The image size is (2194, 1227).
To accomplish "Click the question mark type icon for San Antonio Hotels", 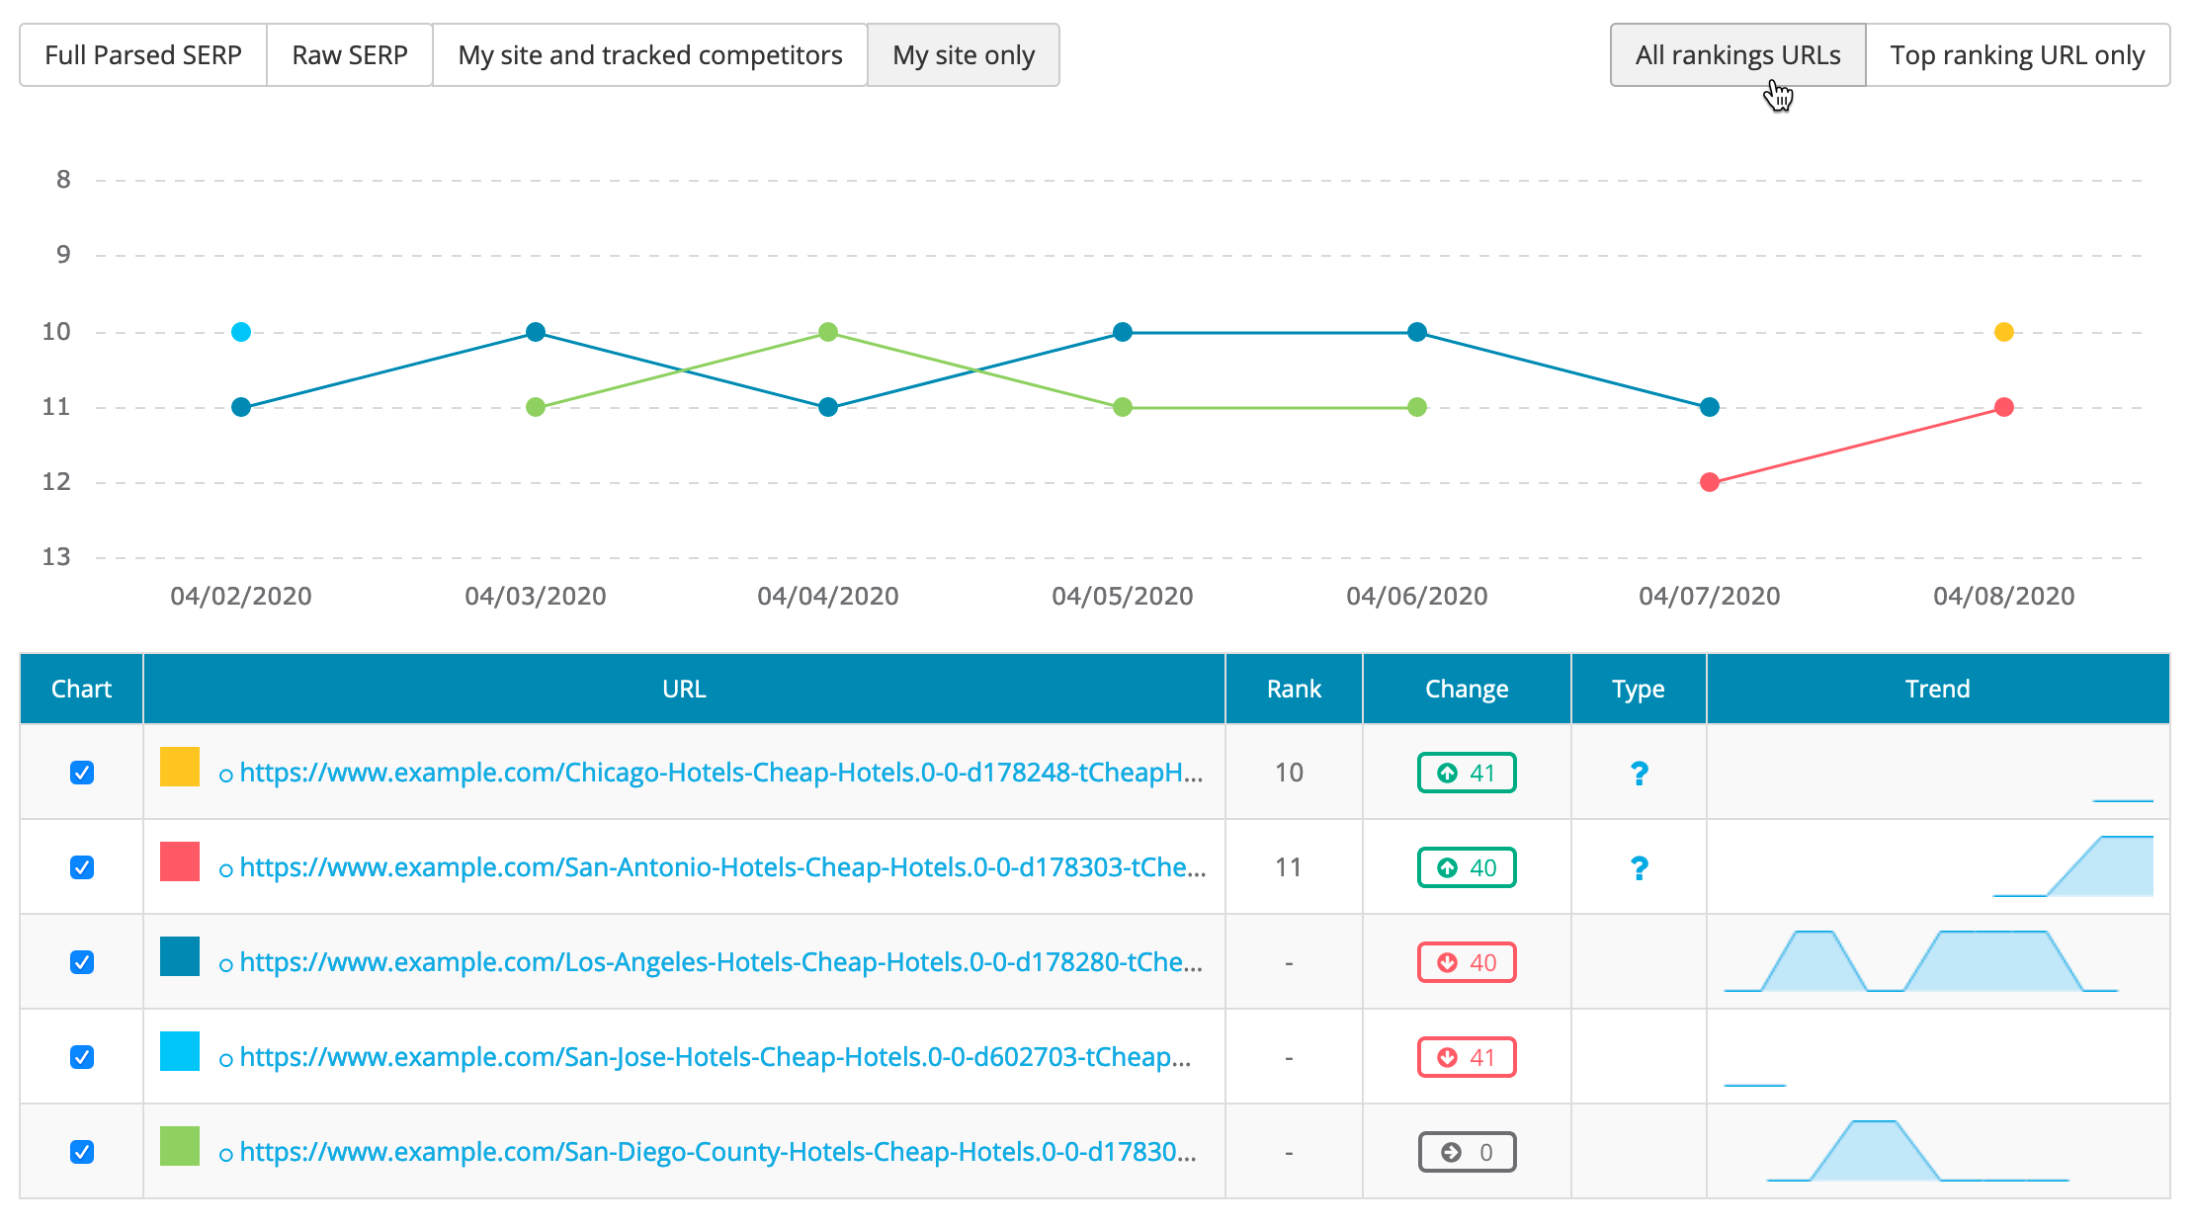I will (x=1640, y=867).
